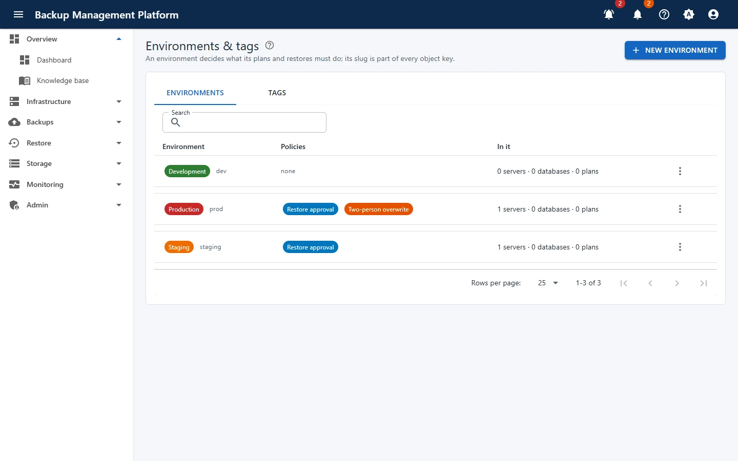Open actions menu for Development row
Screen dimensions: 738x461
point(680,171)
